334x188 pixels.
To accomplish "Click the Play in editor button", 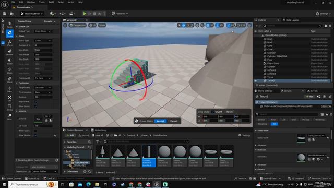I will pos(85,14).
